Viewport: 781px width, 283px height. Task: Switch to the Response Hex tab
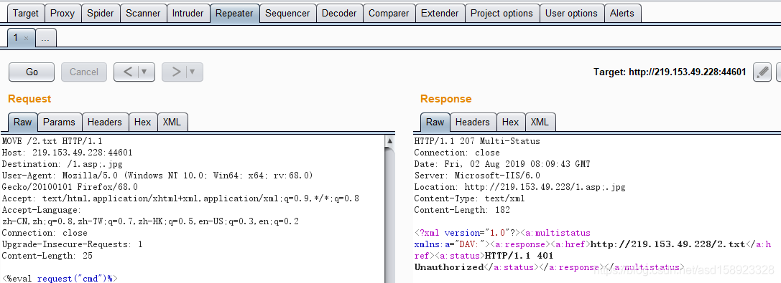[510, 122]
